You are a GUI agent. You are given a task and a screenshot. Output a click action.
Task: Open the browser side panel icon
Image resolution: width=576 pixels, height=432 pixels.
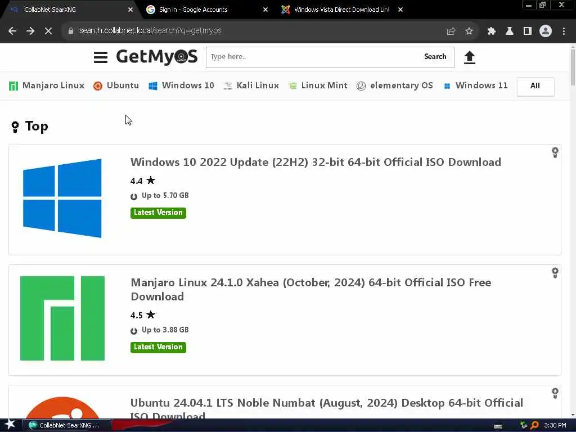[528, 31]
